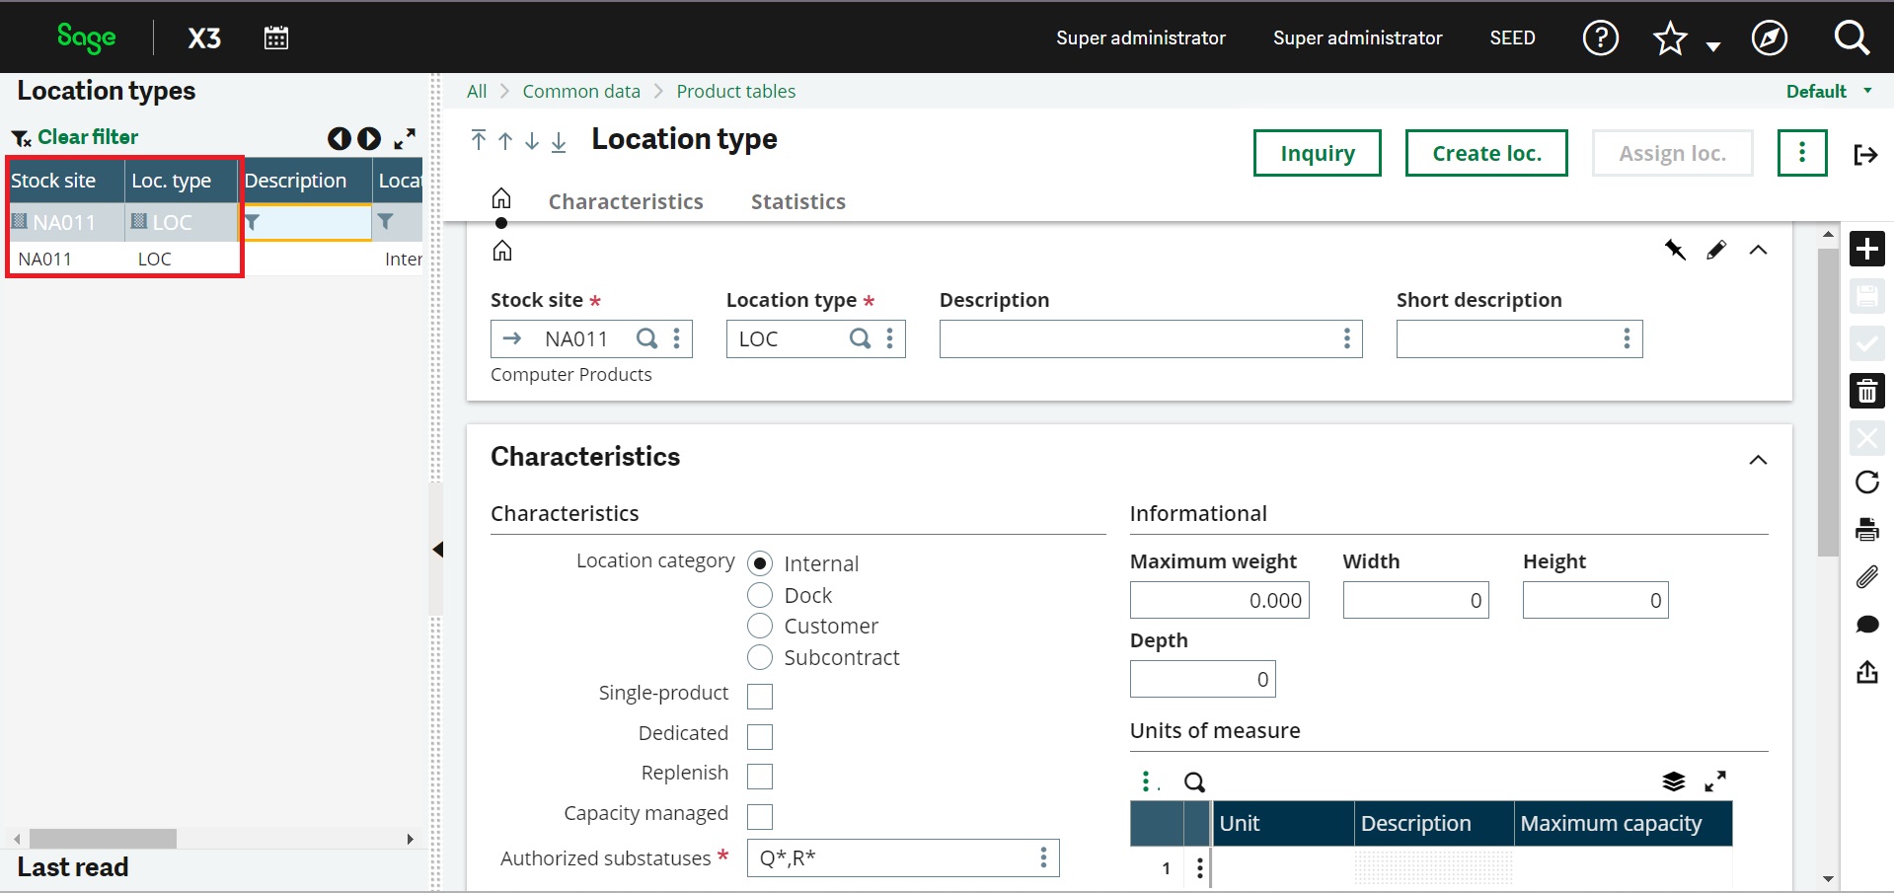Click the Inquiry button
This screenshot has width=1894, height=893.
(1317, 153)
